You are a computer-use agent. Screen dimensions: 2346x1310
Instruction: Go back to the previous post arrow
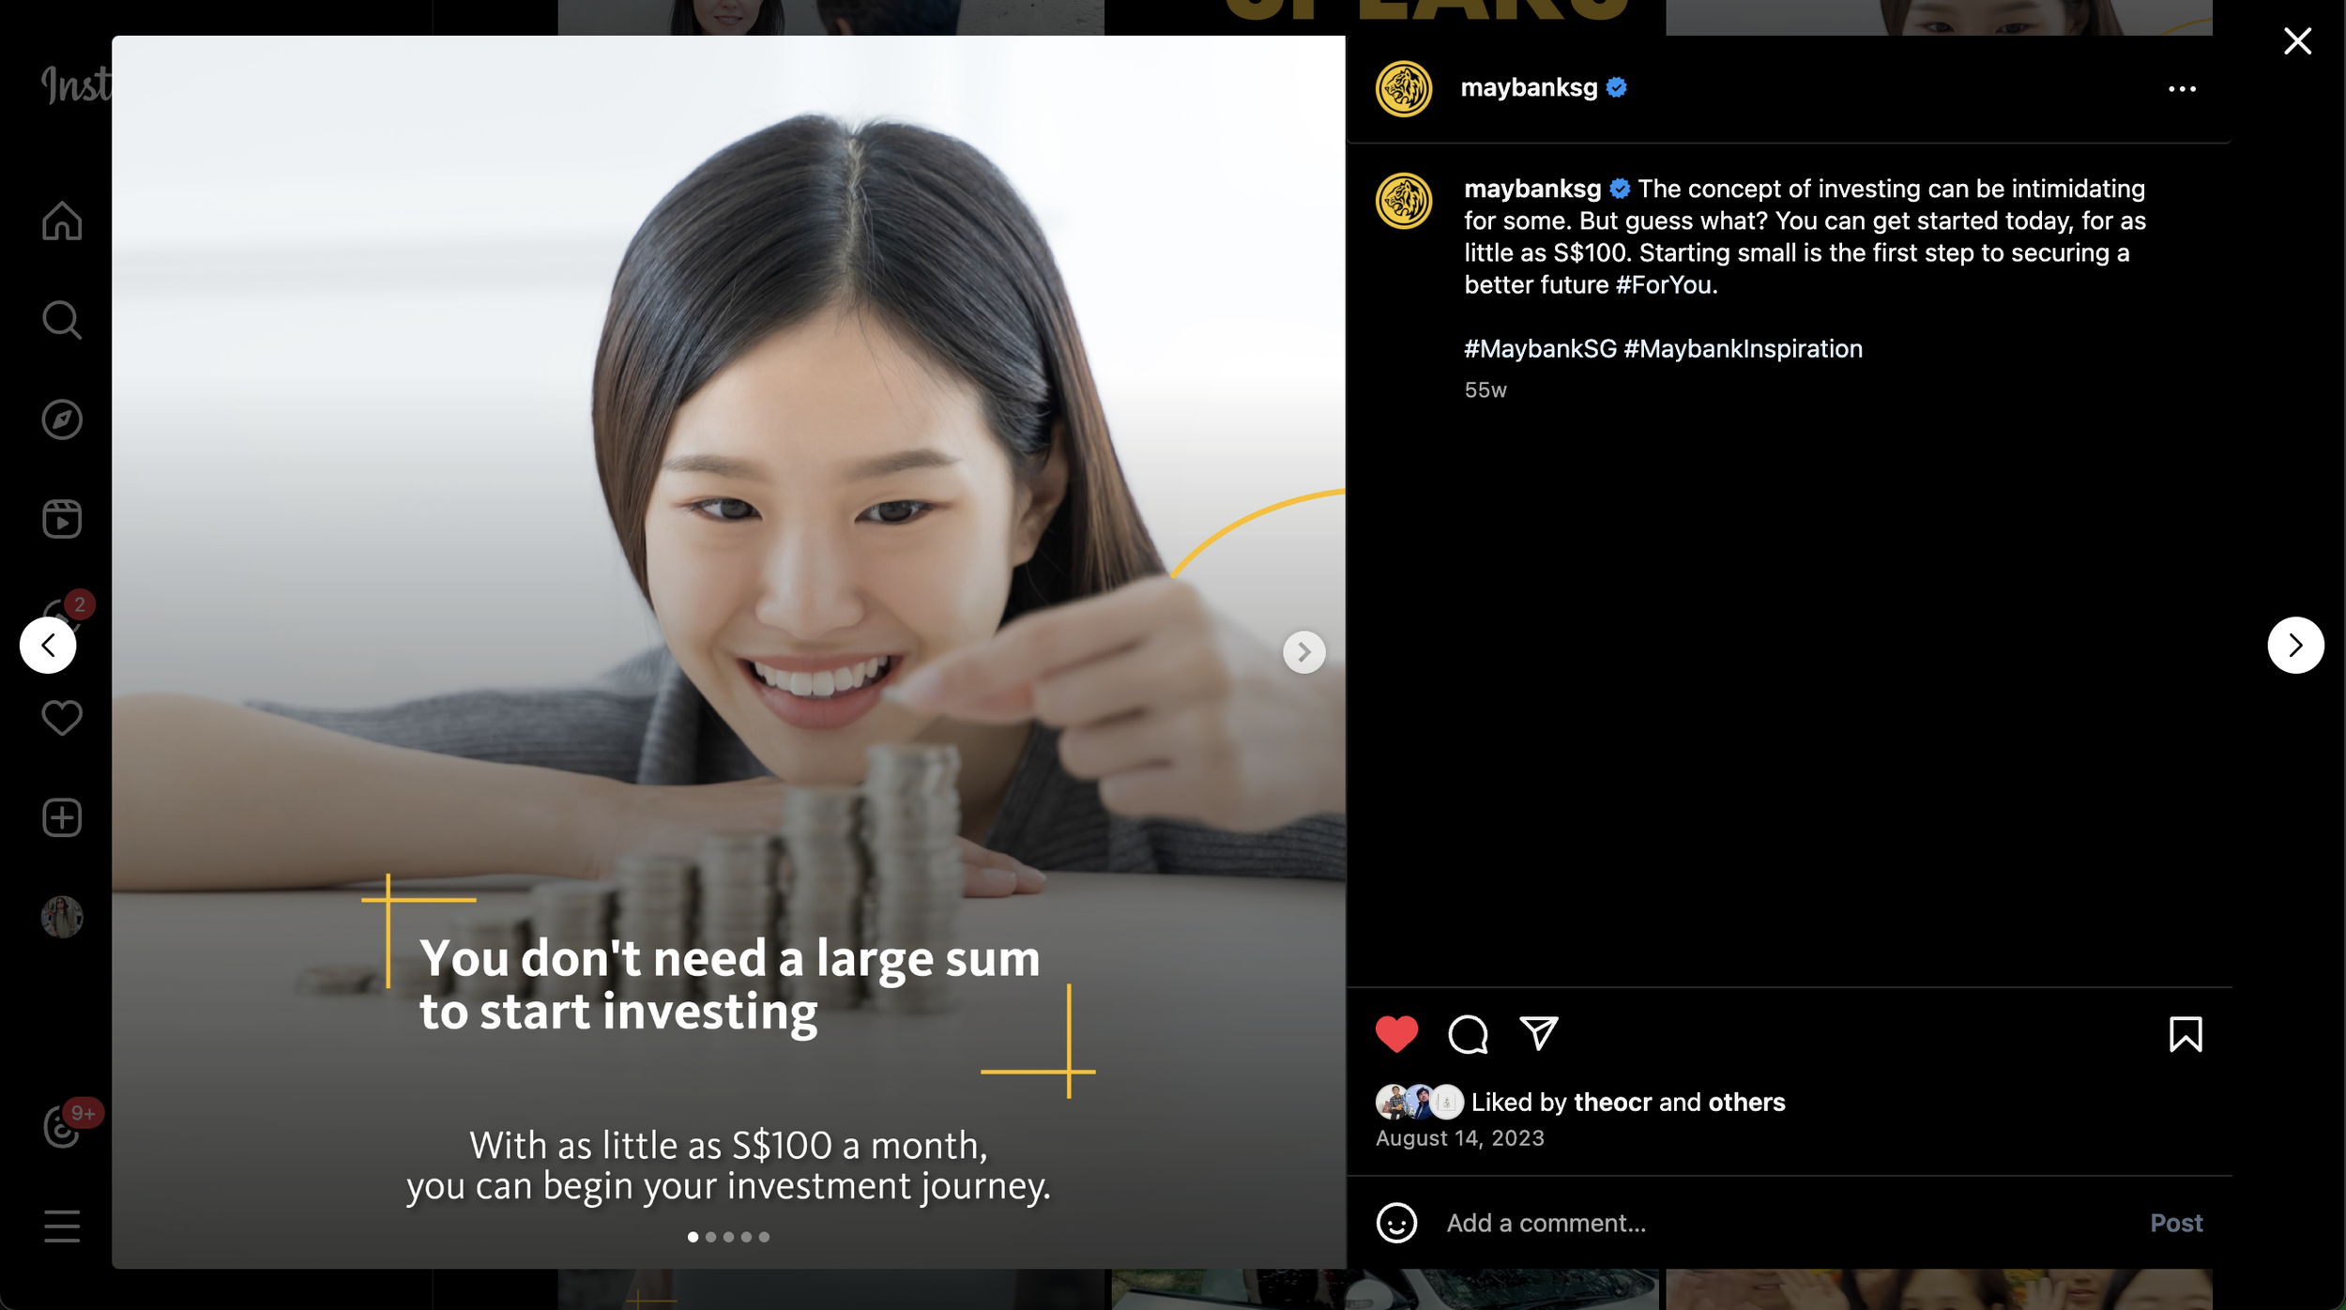coord(48,645)
